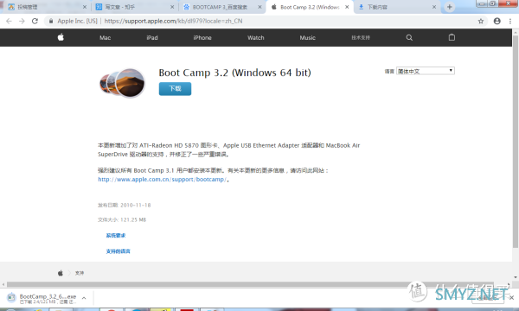This screenshot has width=519, height=311.
Task: Close the 投稿管理 tab
Action: point(85,7)
